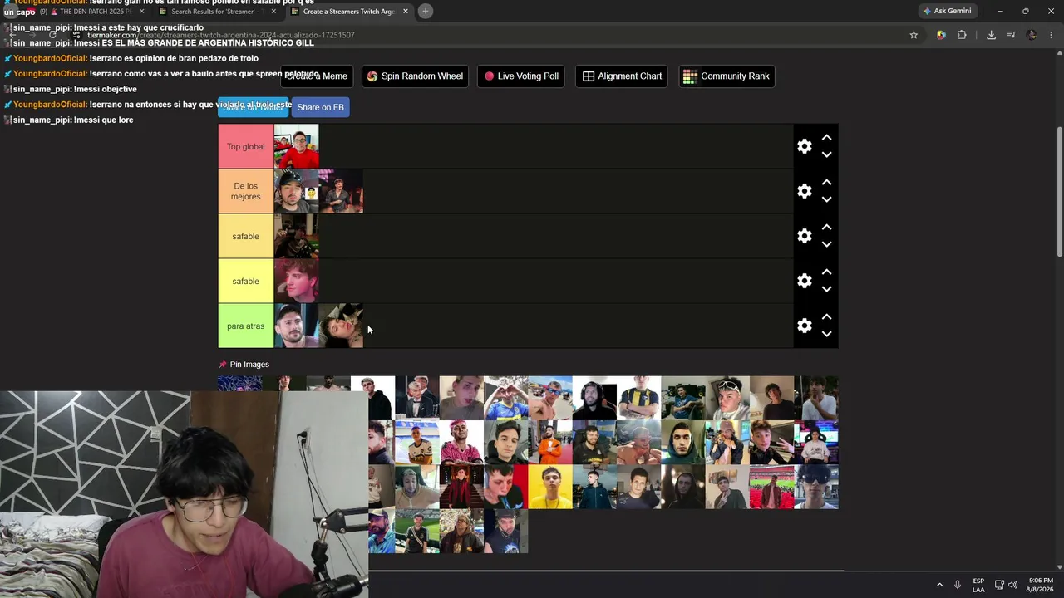The image size is (1064, 598).
Task: Open the Alignment Chart
Action: point(622,76)
